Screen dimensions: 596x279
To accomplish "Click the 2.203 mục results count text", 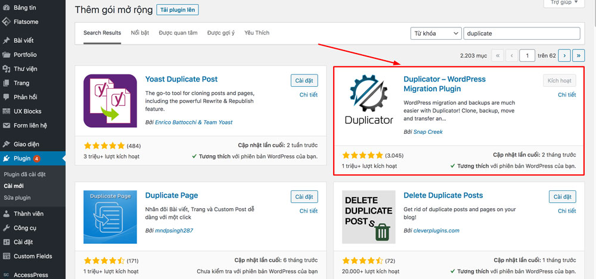I will coord(473,55).
